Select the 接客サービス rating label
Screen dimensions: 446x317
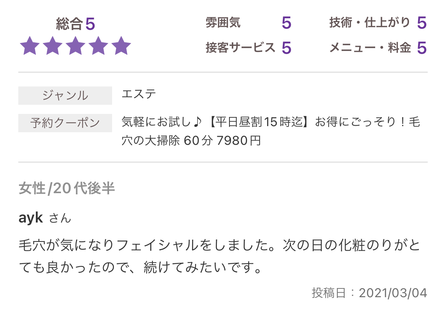(240, 48)
